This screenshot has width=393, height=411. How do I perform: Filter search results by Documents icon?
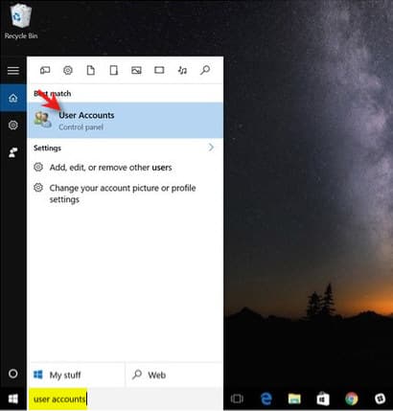[x=91, y=70]
